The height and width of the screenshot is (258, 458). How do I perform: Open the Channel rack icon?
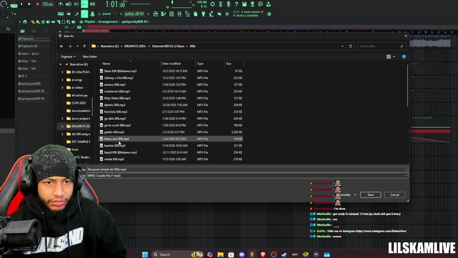(171, 14)
